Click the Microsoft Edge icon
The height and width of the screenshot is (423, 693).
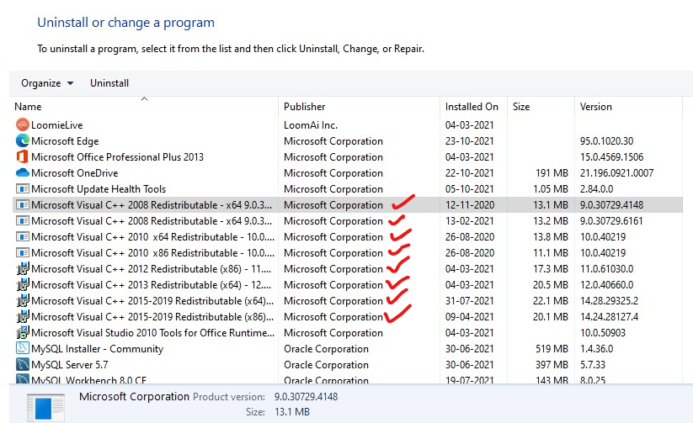click(x=23, y=140)
